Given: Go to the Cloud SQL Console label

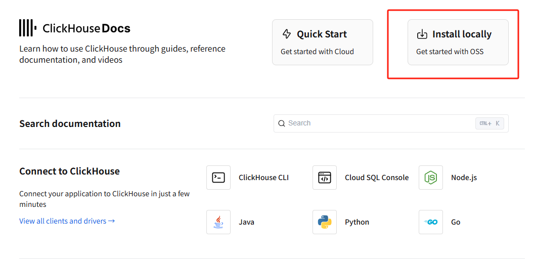Looking at the screenshot, I should (377, 178).
